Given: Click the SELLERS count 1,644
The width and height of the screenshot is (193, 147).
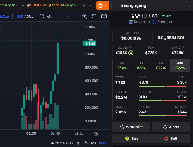Looking at the screenshot, I should (x=182, y=112).
